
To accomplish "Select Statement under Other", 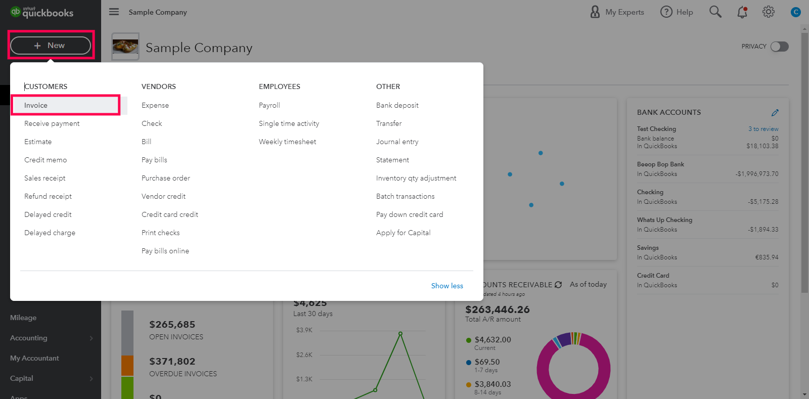I will tap(392, 160).
